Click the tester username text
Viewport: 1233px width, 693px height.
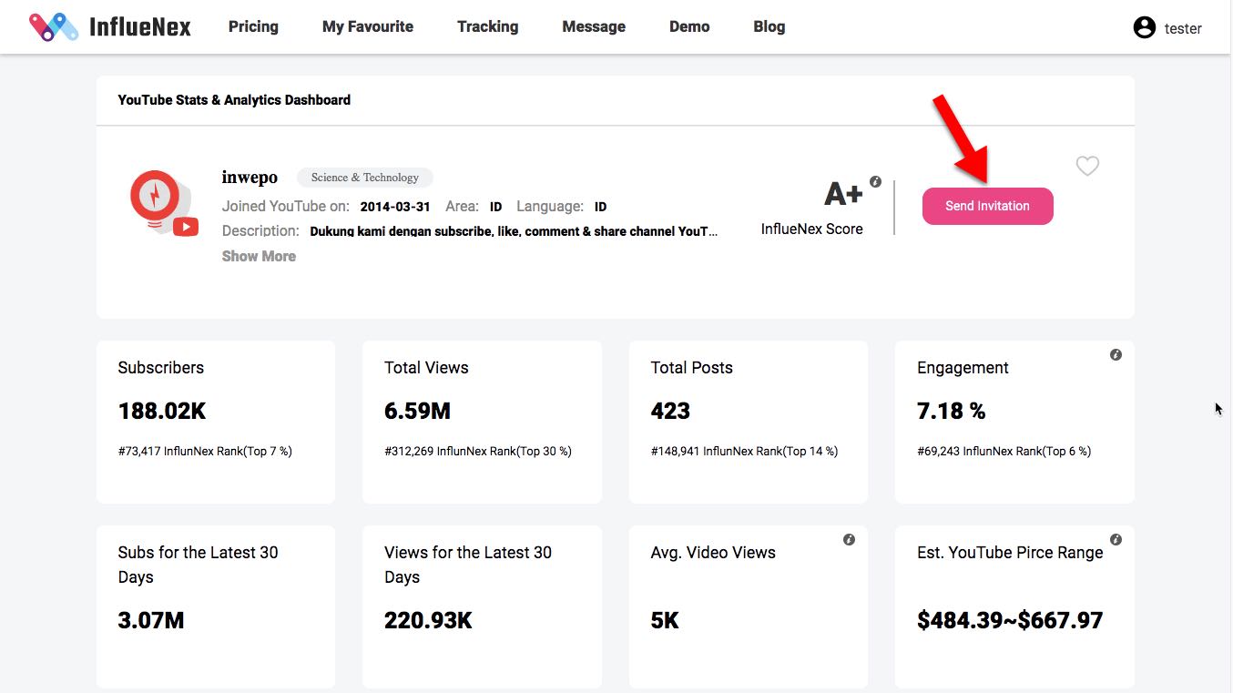[1183, 28]
